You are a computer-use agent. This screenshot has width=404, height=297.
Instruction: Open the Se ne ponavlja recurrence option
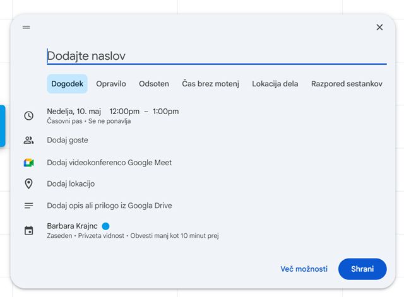click(109, 121)
